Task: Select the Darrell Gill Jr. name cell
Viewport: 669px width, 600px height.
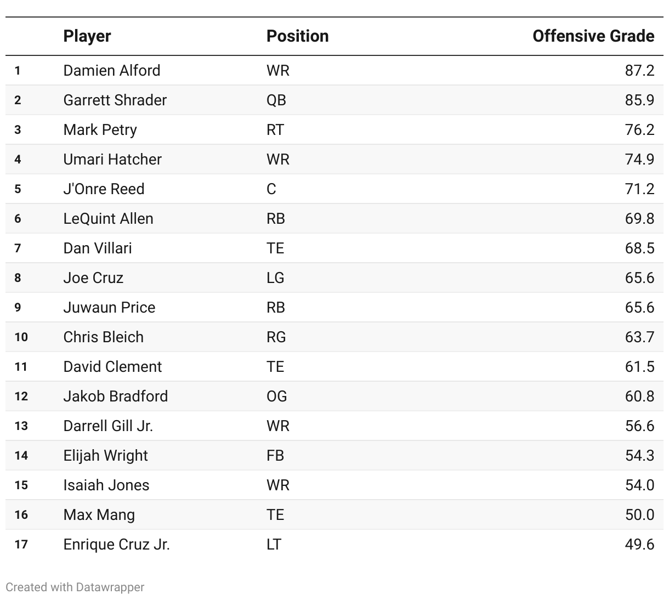Action: click(x=108, y=426)
